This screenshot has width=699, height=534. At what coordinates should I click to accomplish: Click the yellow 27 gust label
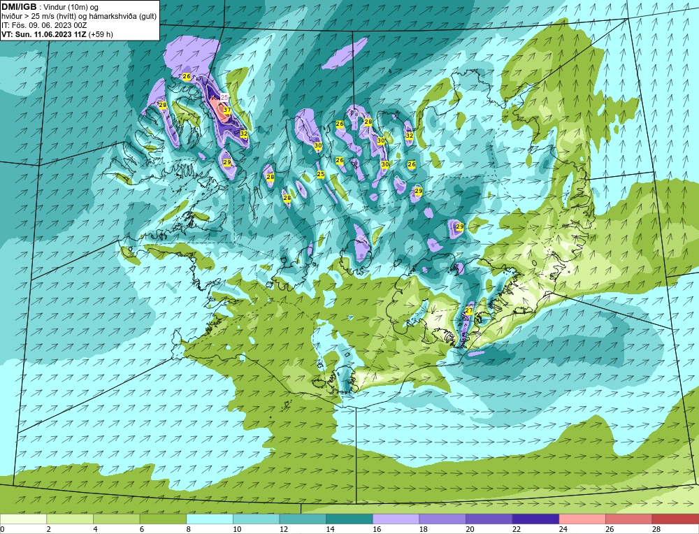click(468, 310)
